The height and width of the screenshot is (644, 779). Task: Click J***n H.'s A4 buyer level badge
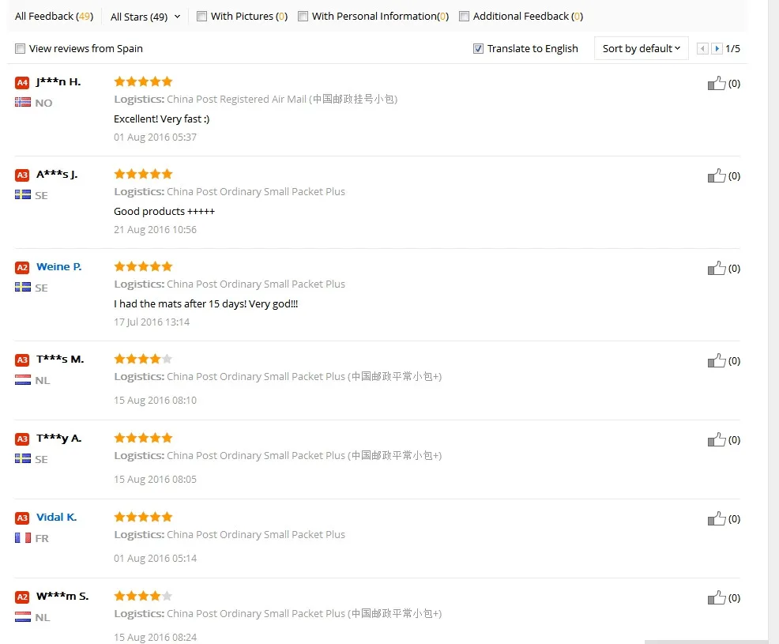[22, 82]
